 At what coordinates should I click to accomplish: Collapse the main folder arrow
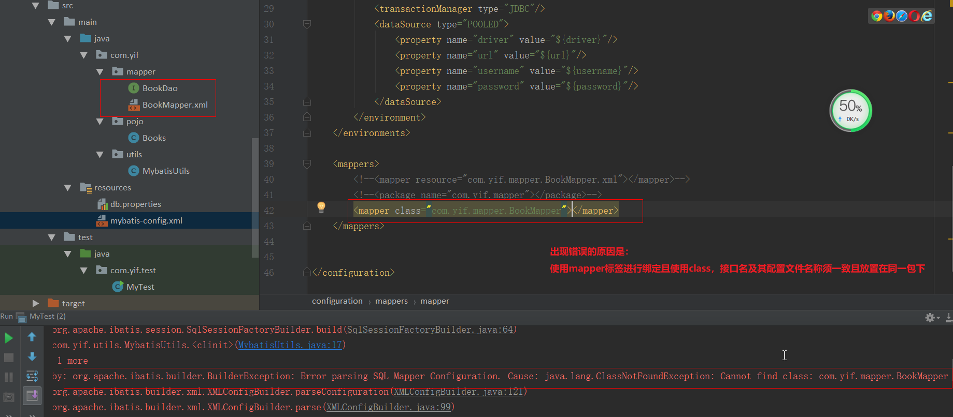[x=52, y=22]
